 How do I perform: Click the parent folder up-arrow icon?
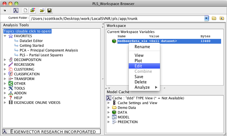tap(221, 18)
